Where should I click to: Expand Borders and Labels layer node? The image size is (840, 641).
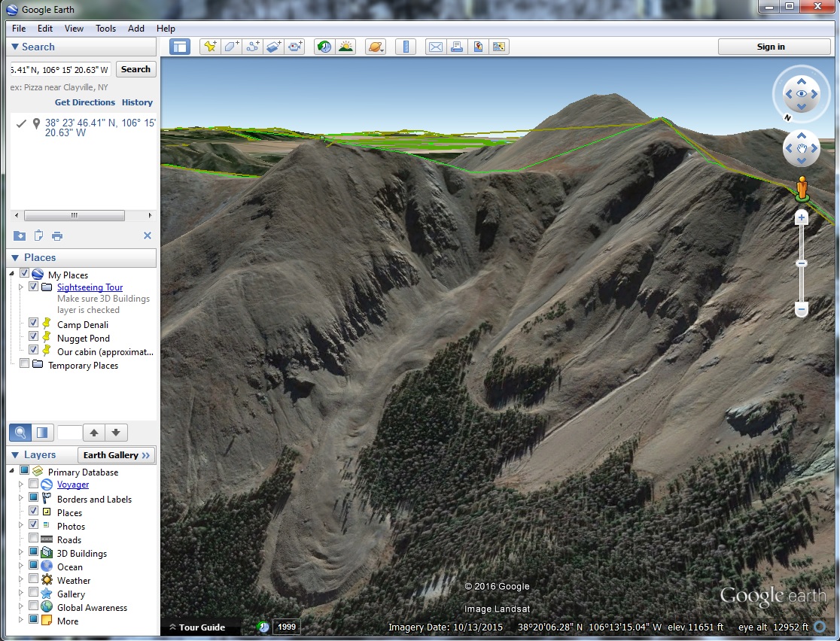[21, 498]
